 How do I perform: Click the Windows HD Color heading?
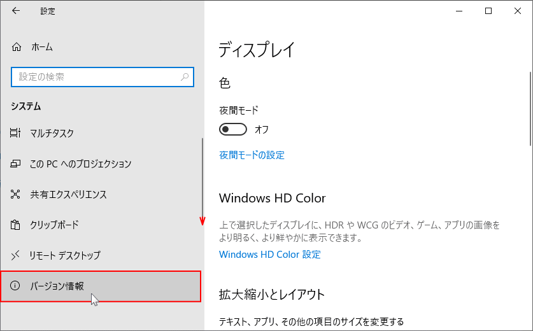[273, 198]
